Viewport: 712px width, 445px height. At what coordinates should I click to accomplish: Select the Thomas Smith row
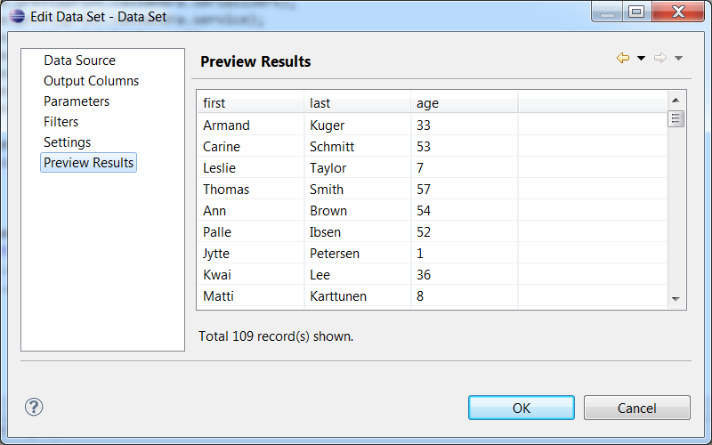356,190
